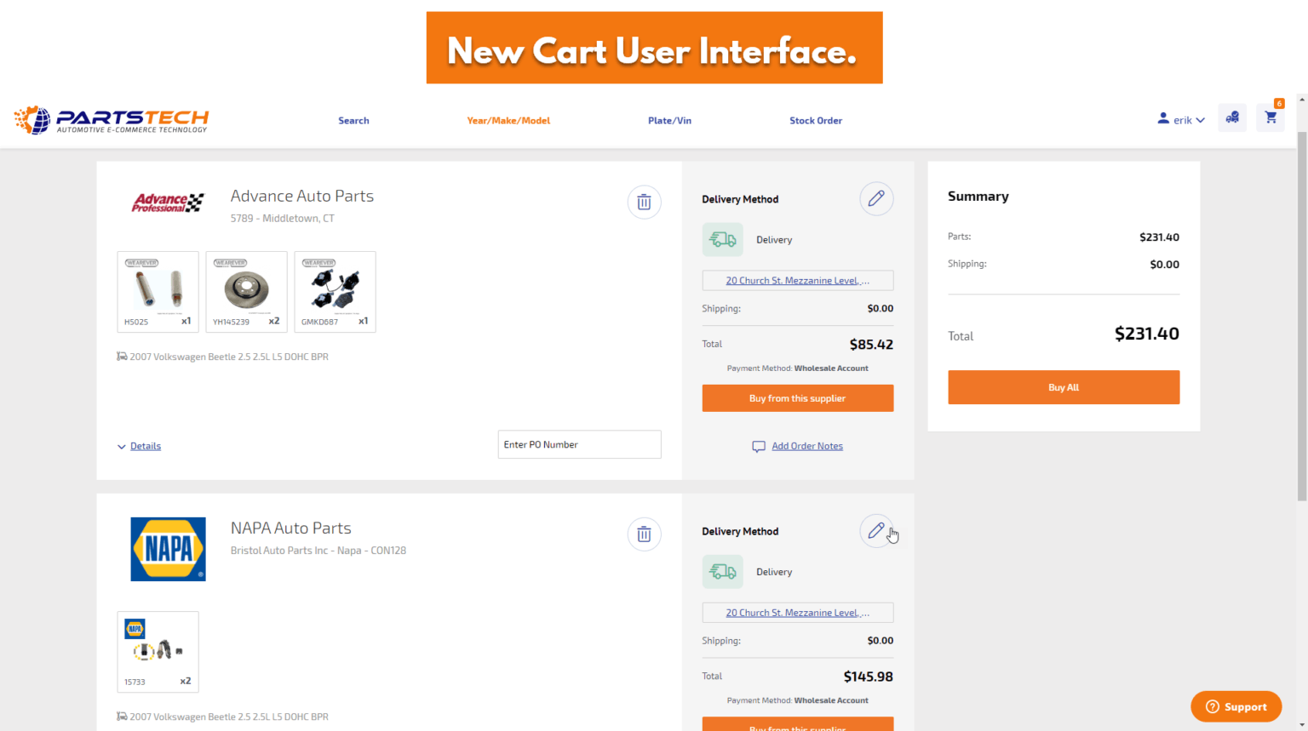The image size is (1308, 731).
Task: Go to Stock Order tab
Action: point(816,121)
